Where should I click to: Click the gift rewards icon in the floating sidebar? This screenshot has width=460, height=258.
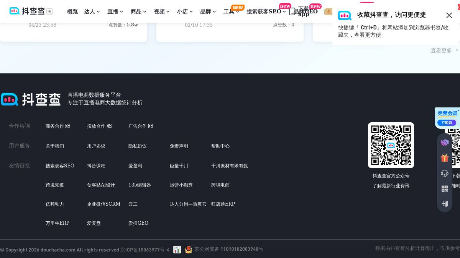click(445, 157)
